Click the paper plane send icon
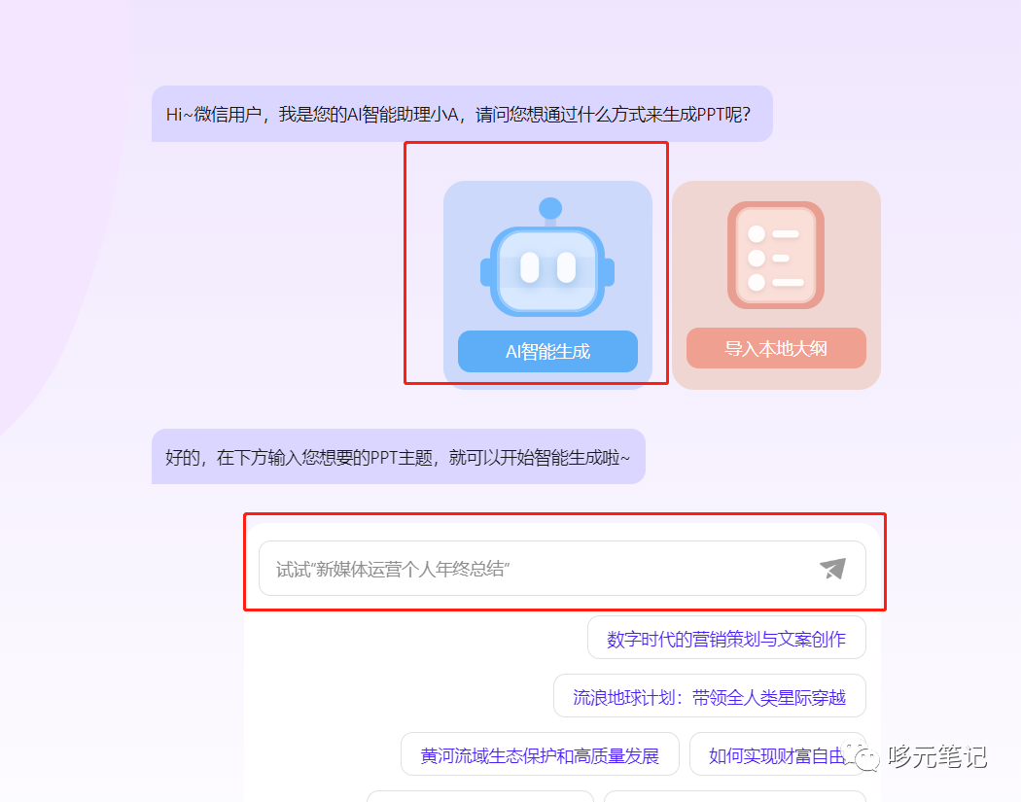 pos(832,569)
